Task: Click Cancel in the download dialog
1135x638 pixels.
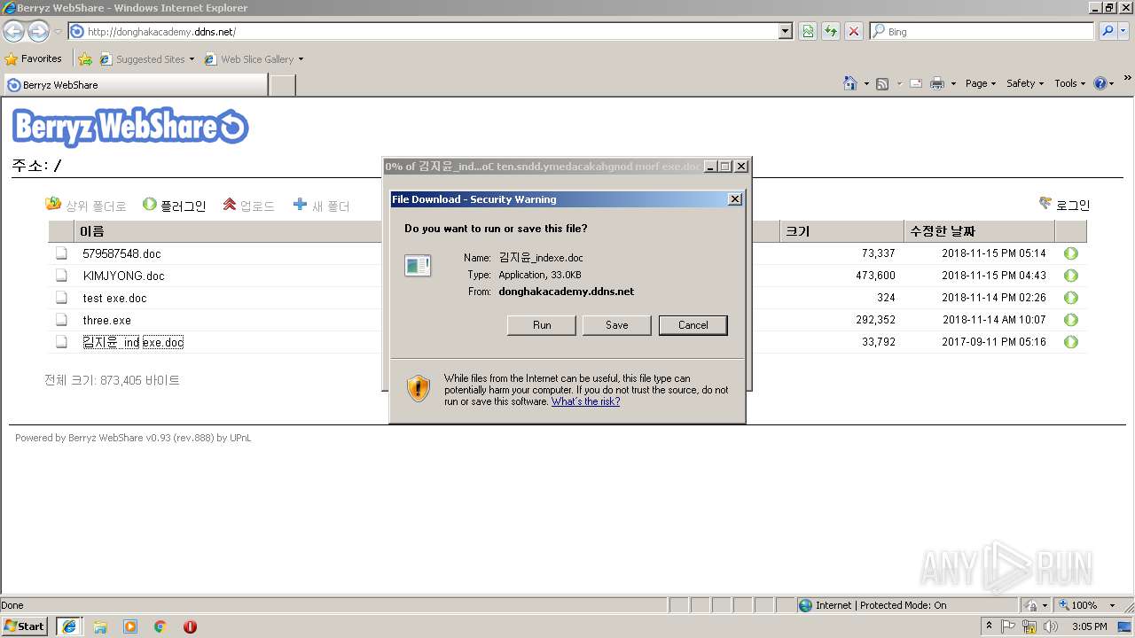Action: [x=693, y=325]
